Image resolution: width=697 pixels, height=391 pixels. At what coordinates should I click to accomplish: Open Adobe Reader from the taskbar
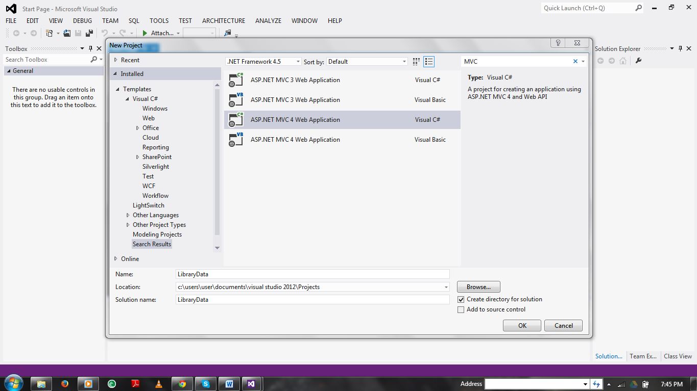[135, 384]
